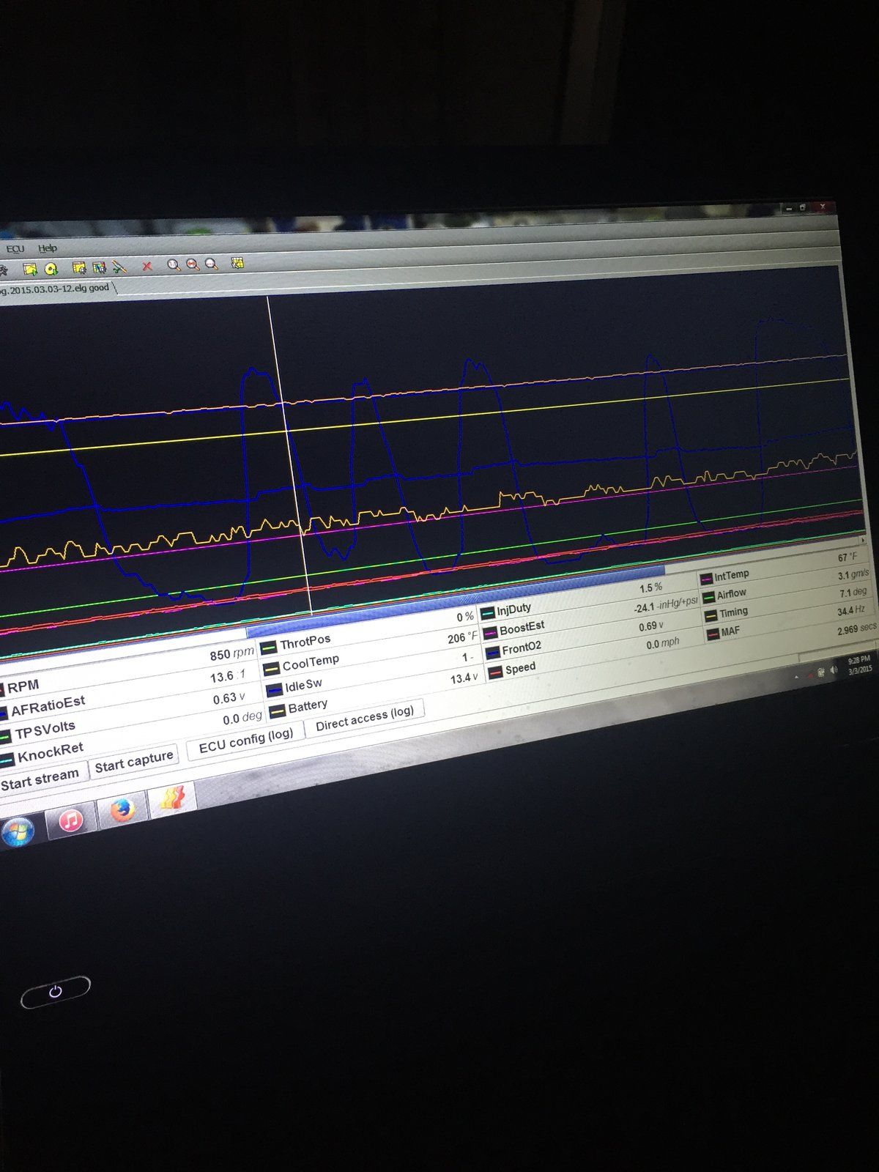Click the yellow folder with arrow icon
Image resolution: width=879 pixels, height=1172 pixels.
(x=30, y=269)
